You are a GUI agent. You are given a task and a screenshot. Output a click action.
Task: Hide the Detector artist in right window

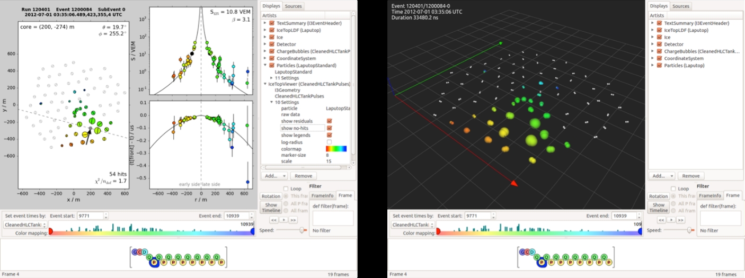[x=659, y=44]
